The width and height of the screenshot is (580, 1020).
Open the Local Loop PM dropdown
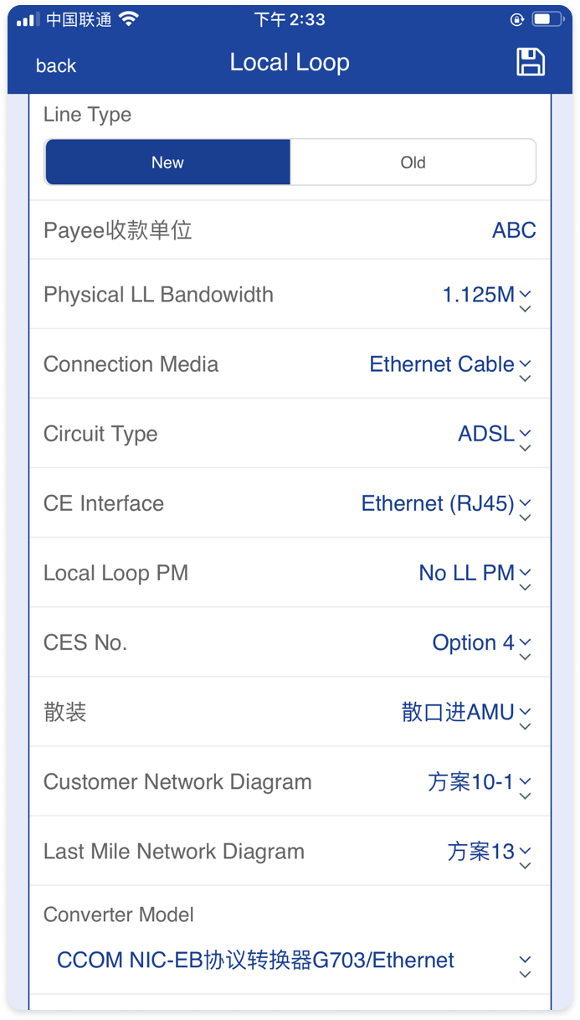coord(475,572)
